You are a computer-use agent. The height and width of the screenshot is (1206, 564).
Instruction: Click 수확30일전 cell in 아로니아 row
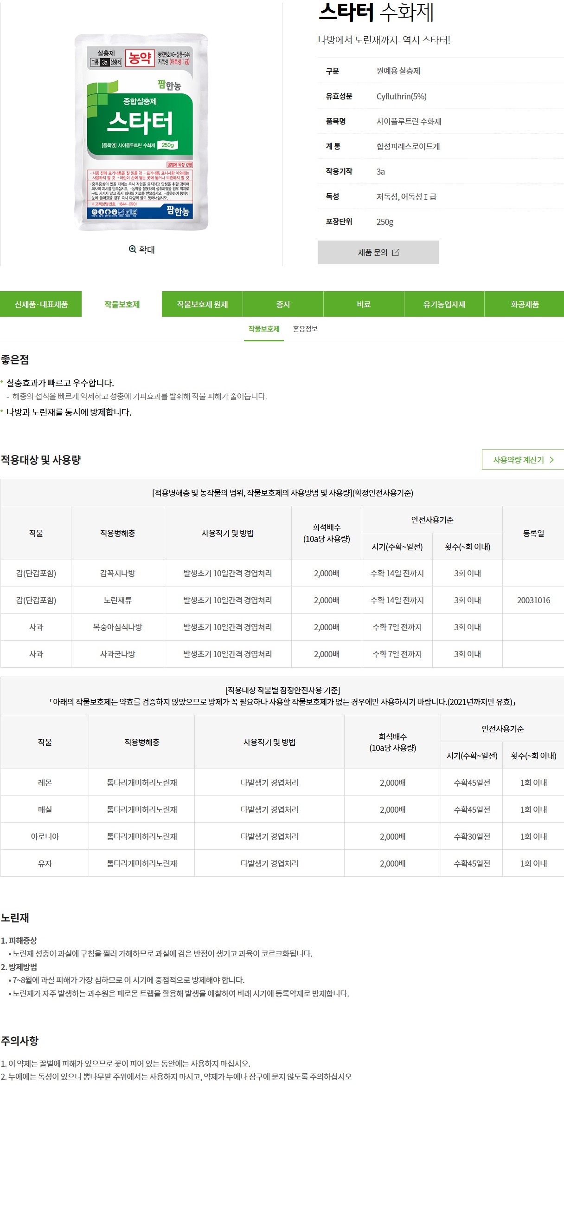click(472, 837)
